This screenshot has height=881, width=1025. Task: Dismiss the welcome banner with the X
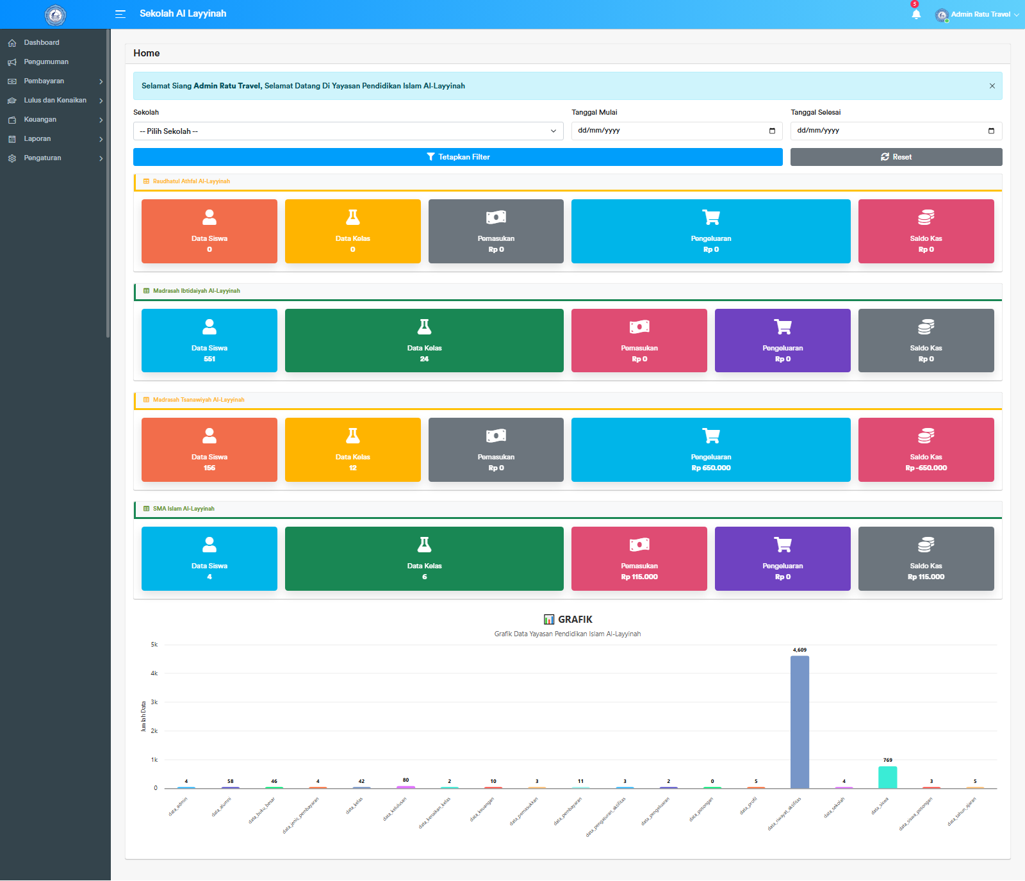pos(991,85)
